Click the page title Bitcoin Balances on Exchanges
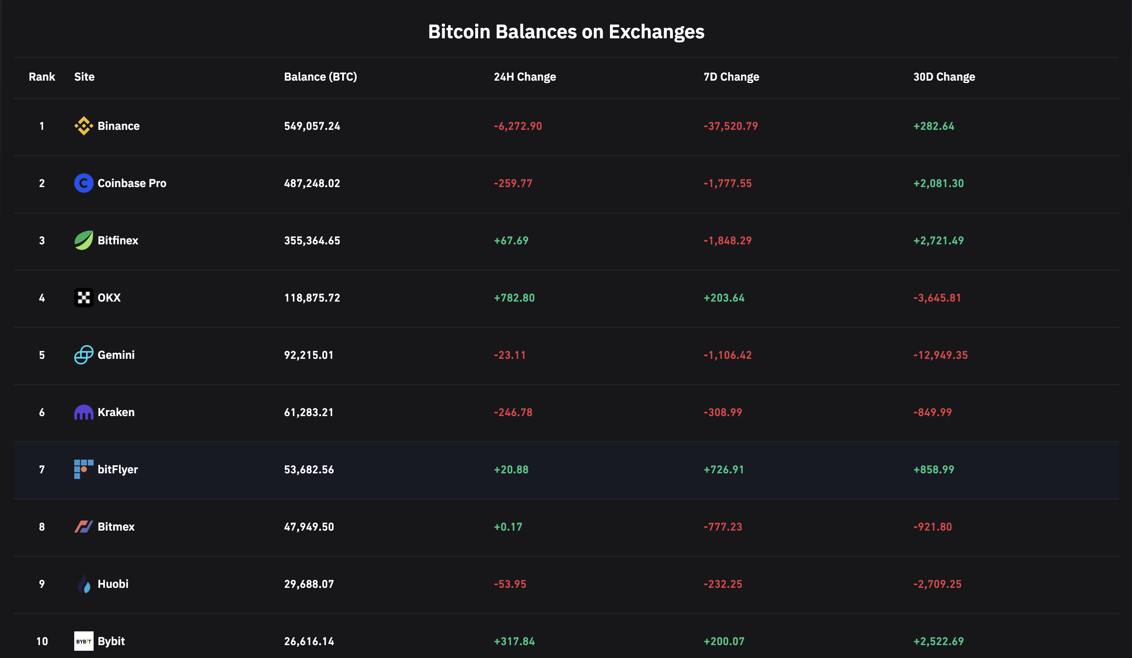 tap(566, 31)
